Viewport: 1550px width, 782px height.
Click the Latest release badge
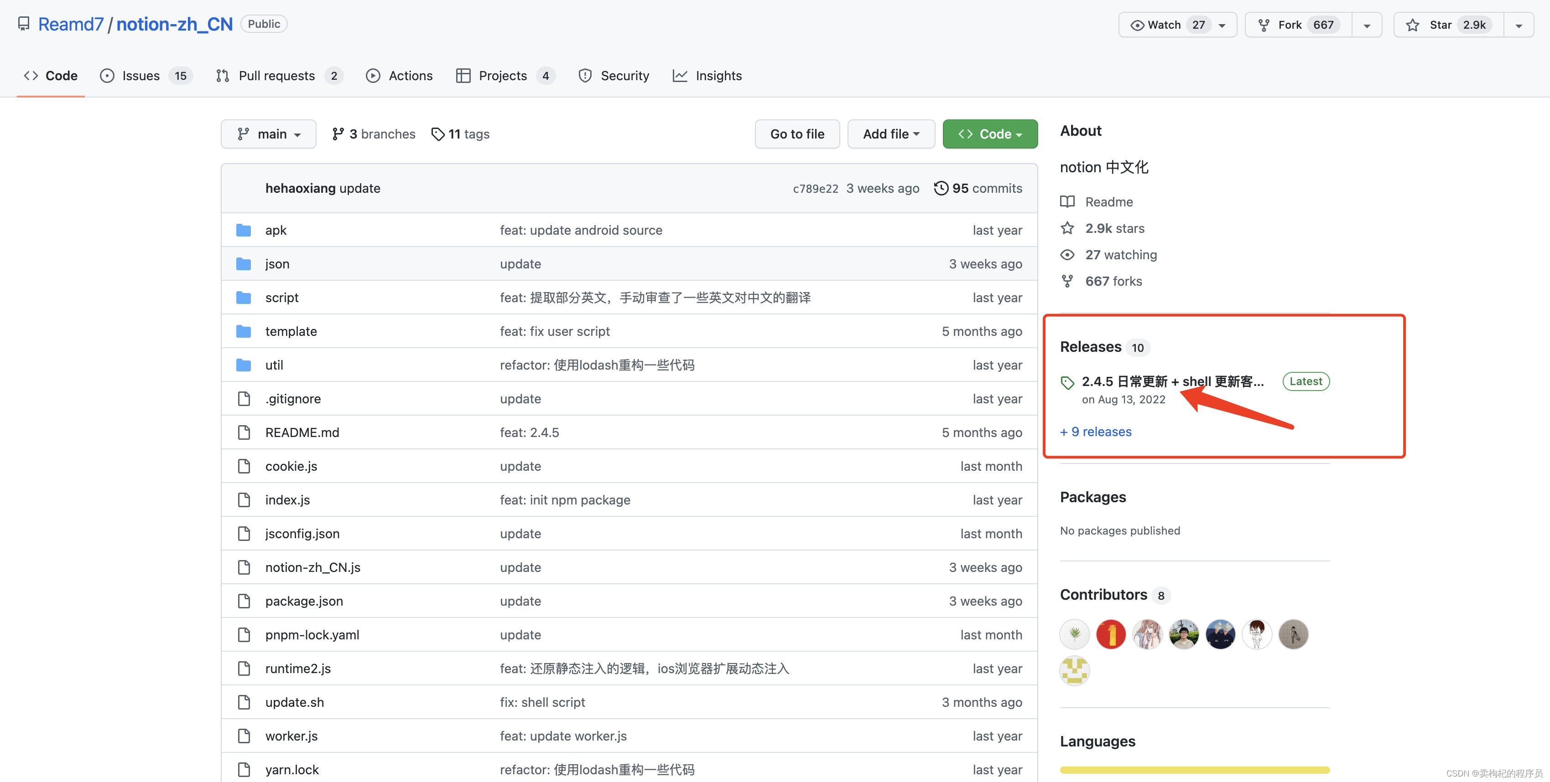(1305, 381)
